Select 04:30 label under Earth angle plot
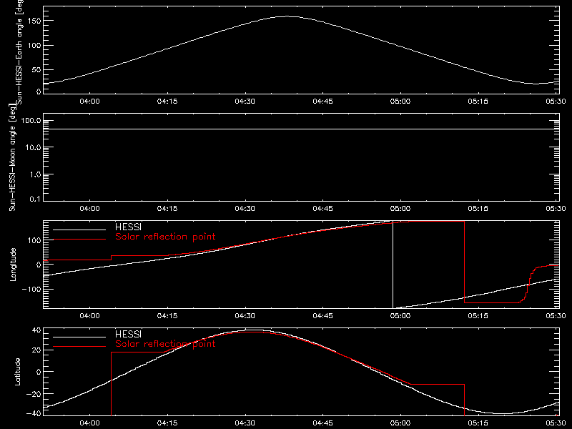The width and height of the screenshot is (572, 429). [245, 101]
